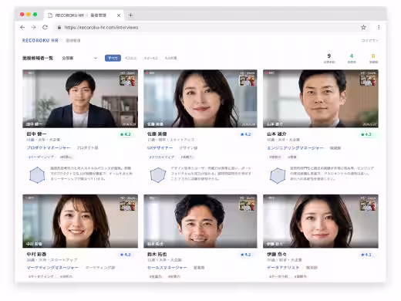Click the green stat showing 4
The height and width of the screenshot is (301, 401).
coord(352,59)
